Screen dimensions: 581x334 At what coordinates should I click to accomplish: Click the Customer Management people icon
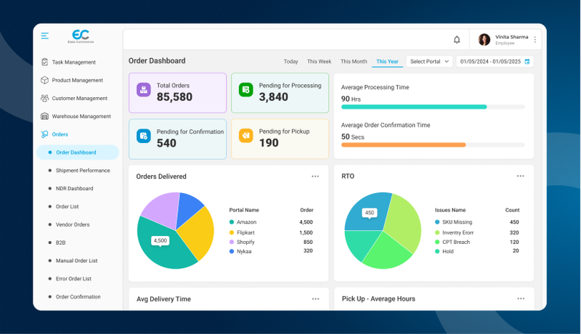[x=44, y=98]
